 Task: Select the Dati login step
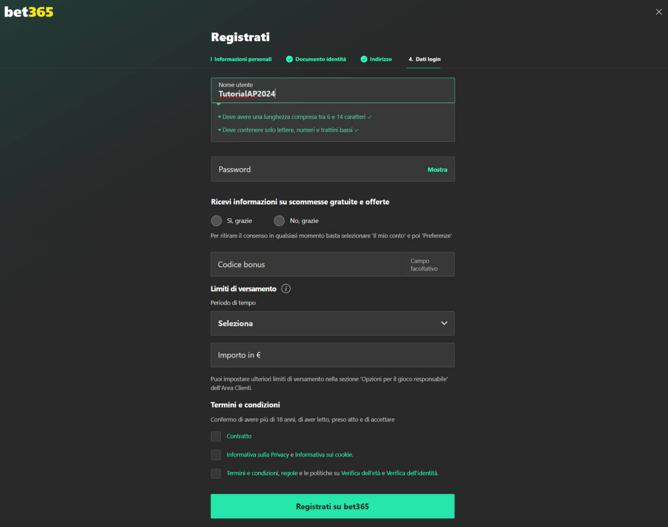tap(425, 59)
